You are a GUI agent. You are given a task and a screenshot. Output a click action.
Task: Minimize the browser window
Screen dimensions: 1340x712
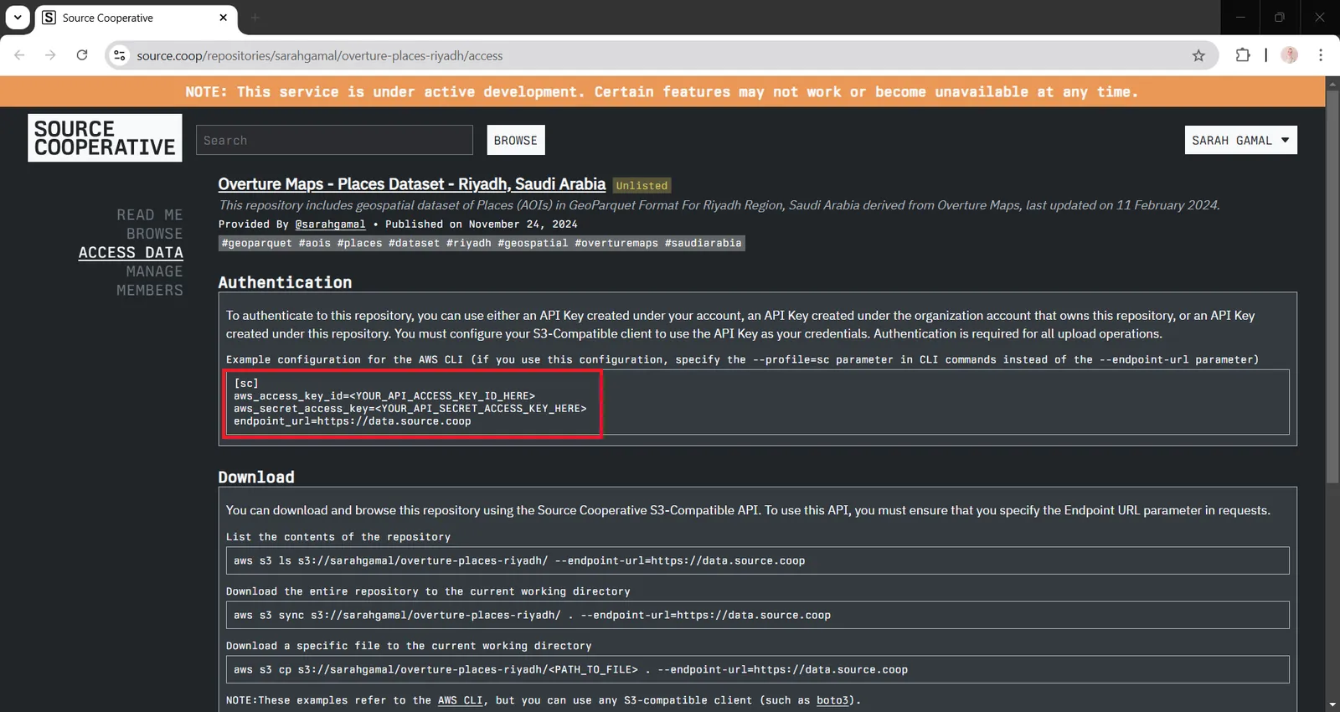click(1240, 17)
